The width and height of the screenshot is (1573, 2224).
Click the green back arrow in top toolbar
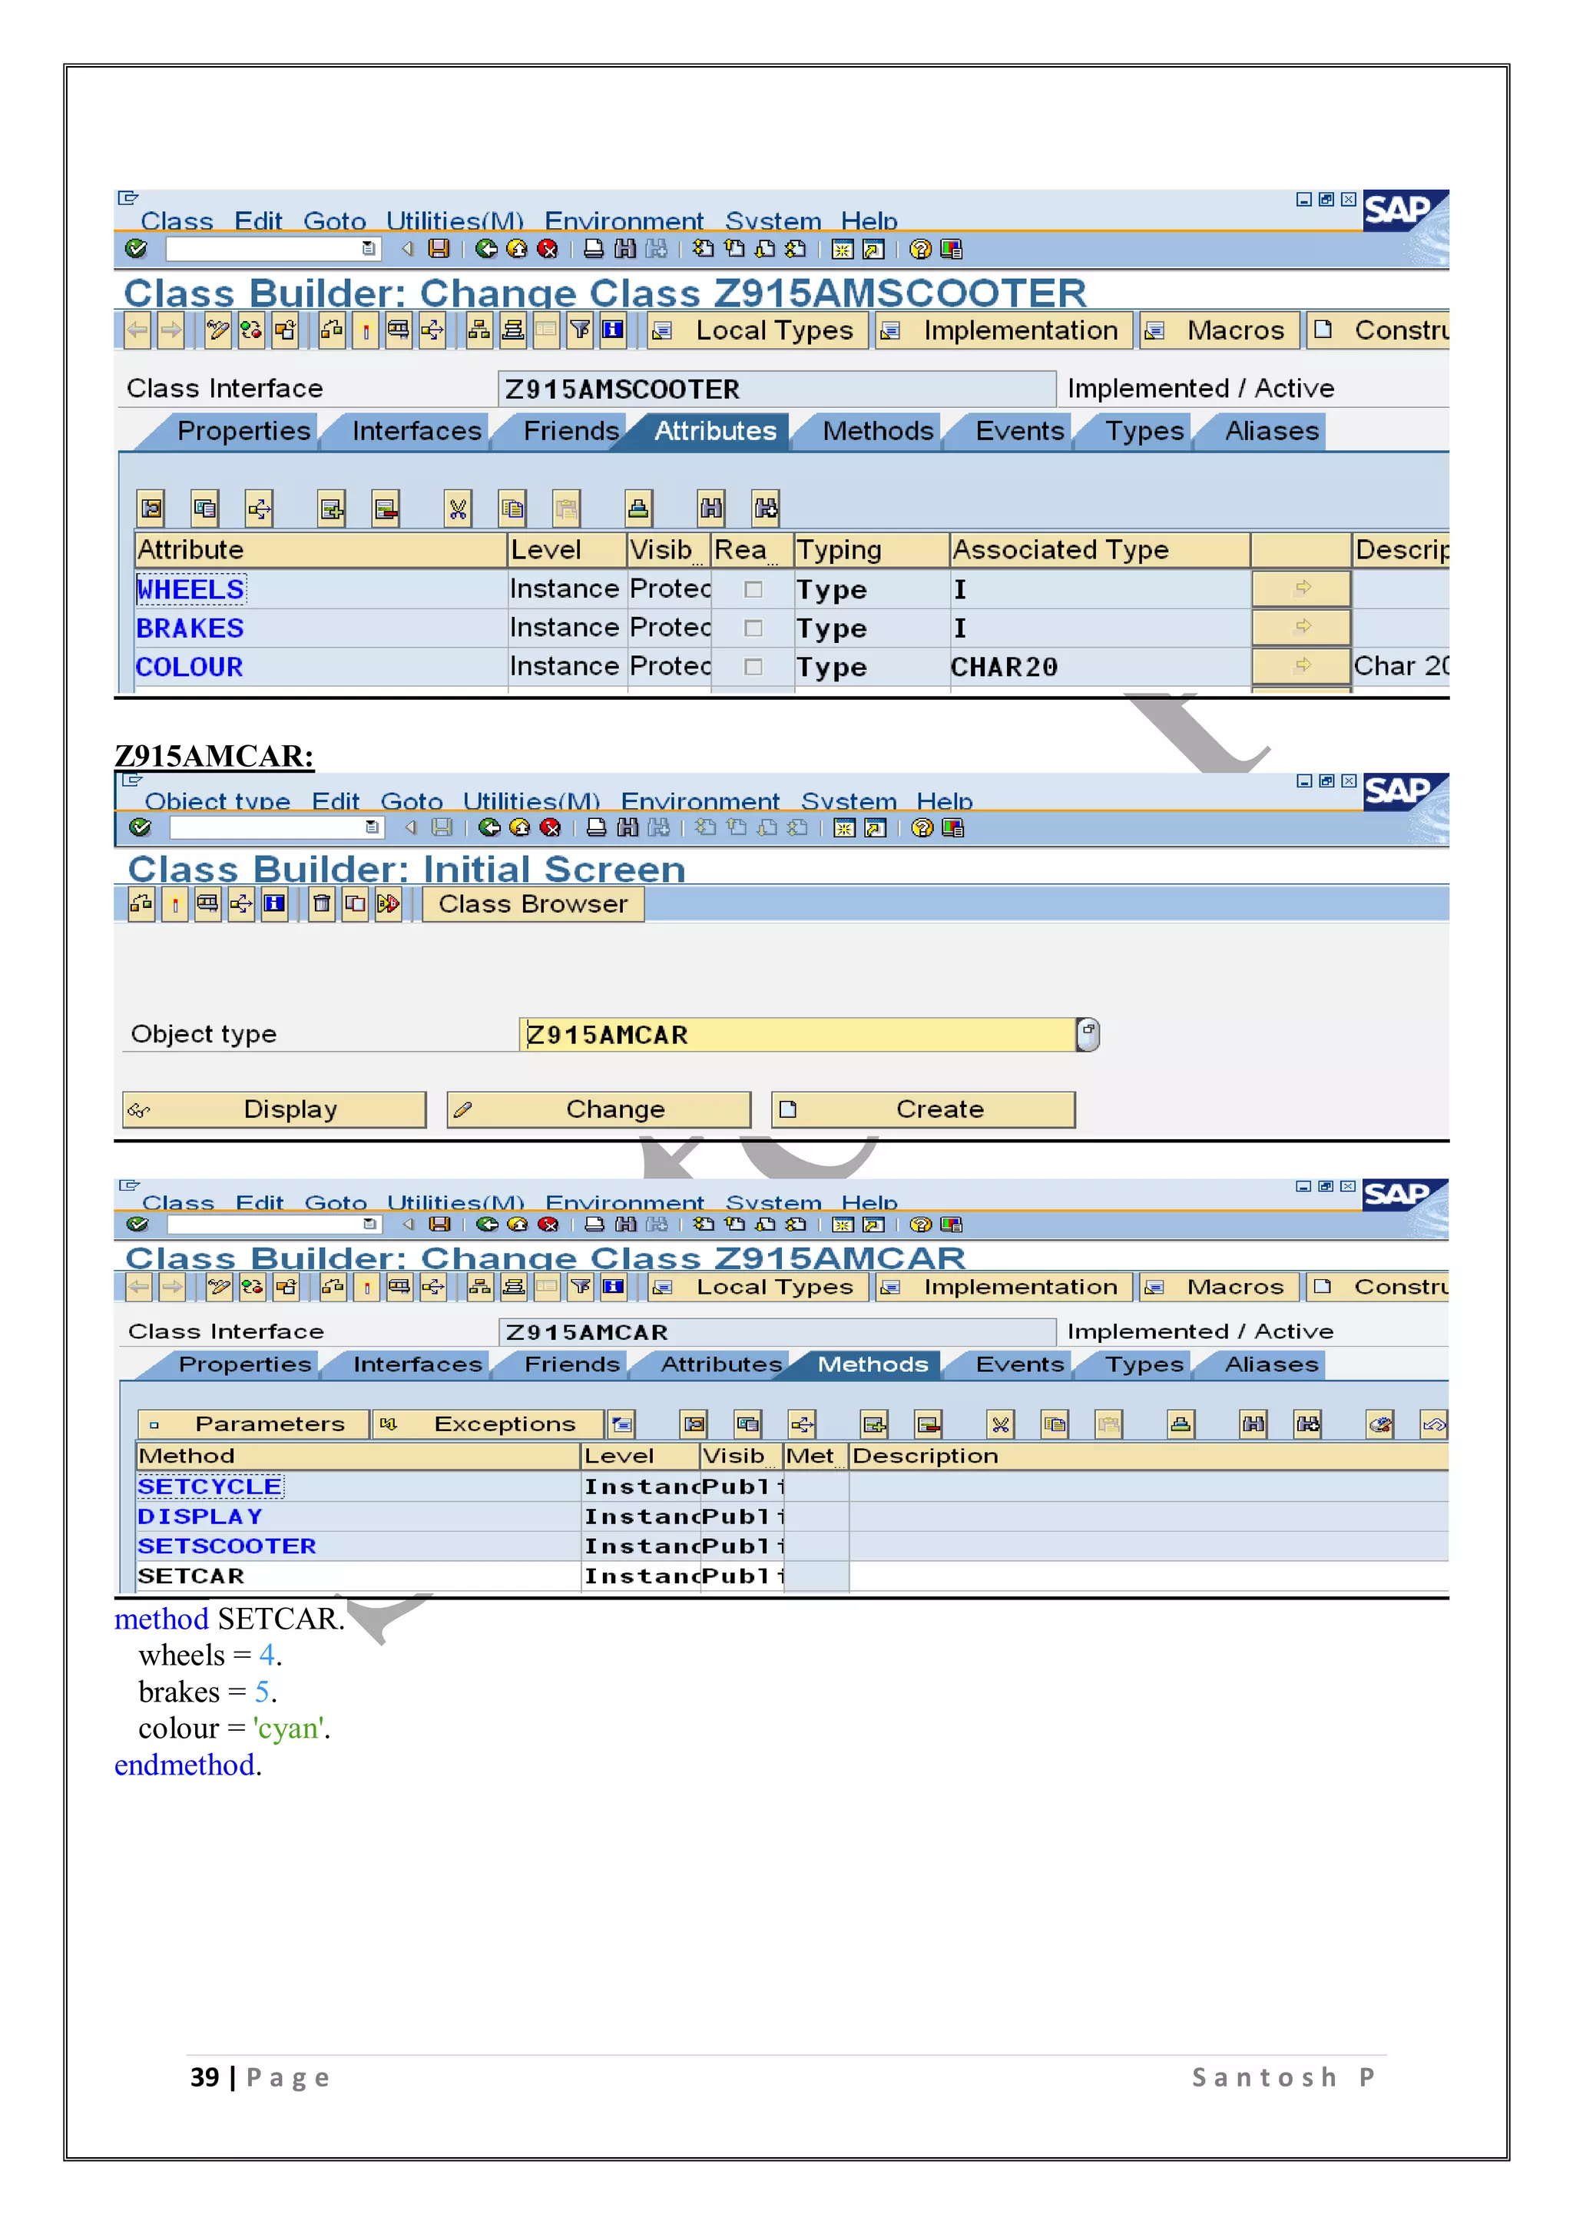point(486,249)
